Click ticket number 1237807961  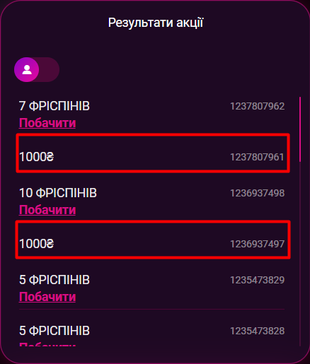pyautogui.click(x=257, y=157)
